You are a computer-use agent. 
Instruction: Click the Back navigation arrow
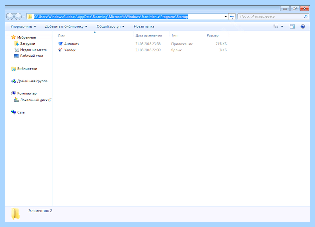10,16
